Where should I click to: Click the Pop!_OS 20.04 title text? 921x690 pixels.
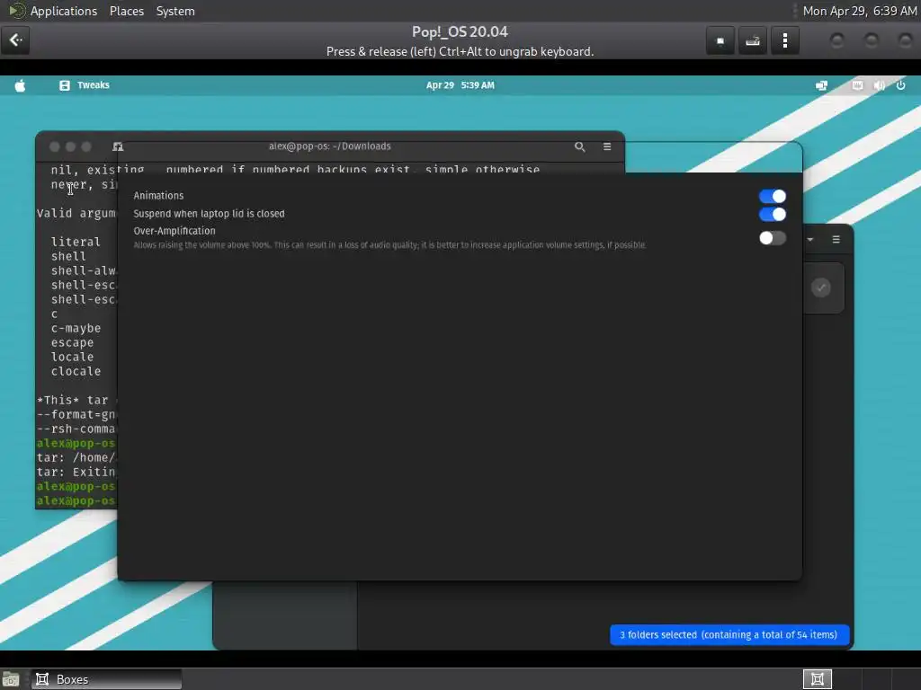click(460, 31)
